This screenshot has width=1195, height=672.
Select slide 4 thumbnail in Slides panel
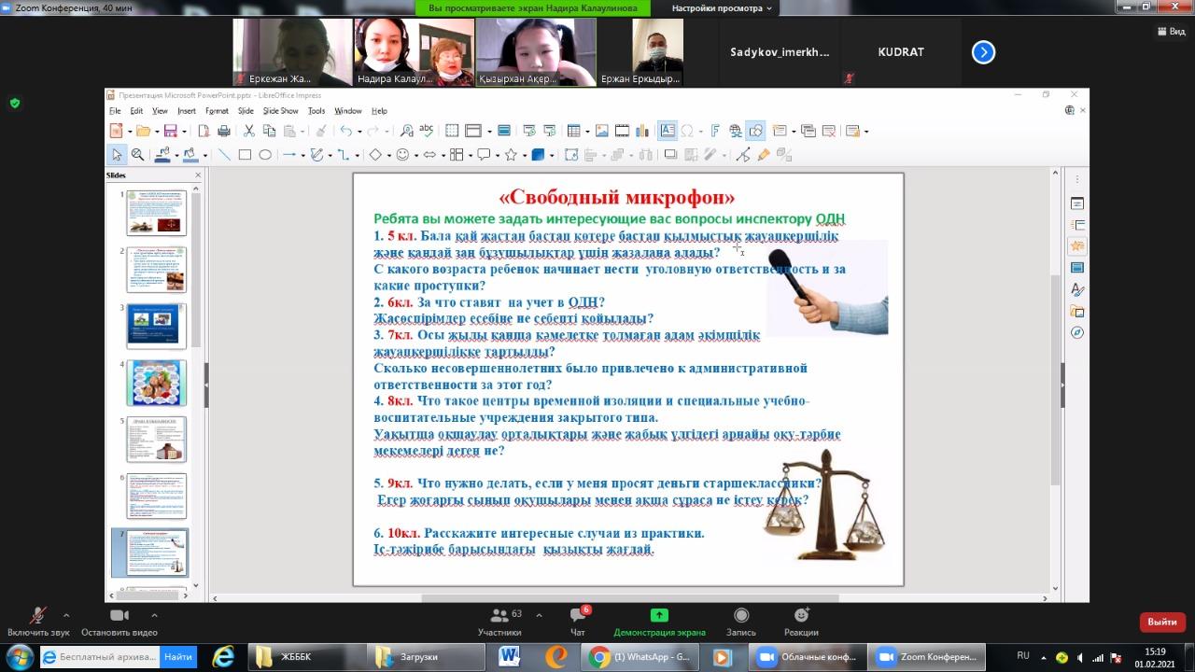[156, 382]
